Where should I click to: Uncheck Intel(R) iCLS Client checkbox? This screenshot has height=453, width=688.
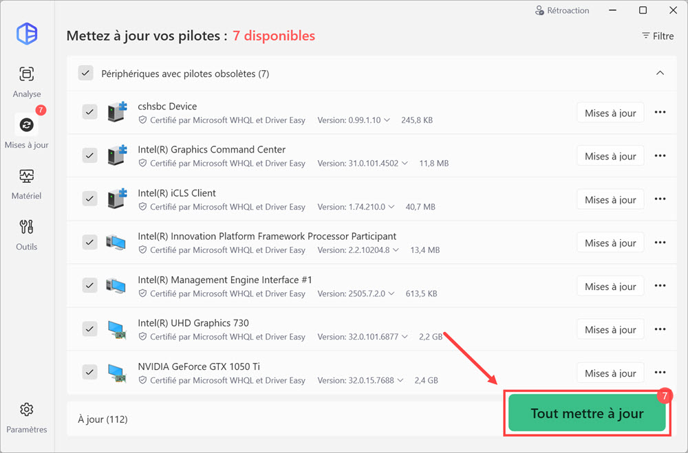point(89,199)
